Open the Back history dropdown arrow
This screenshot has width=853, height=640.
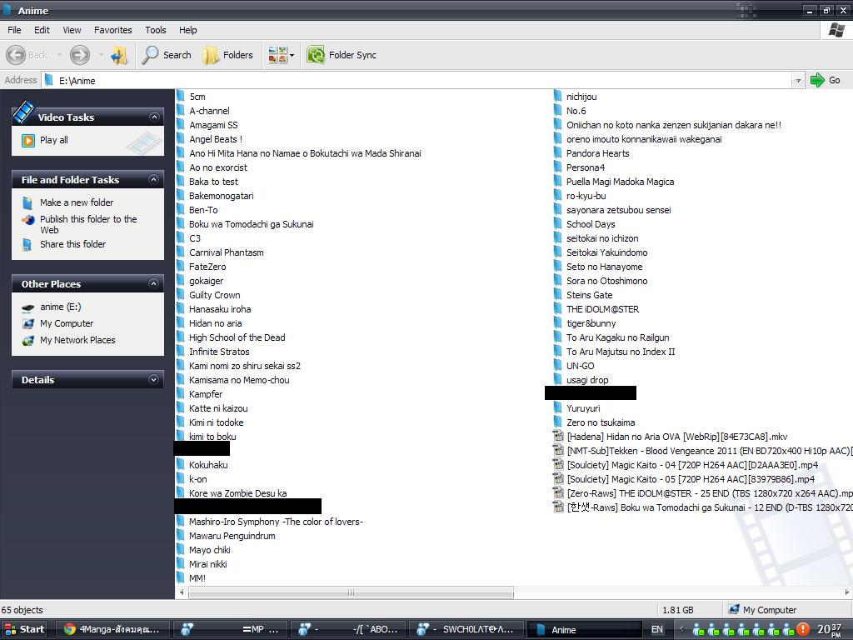[x=59, y=55]
